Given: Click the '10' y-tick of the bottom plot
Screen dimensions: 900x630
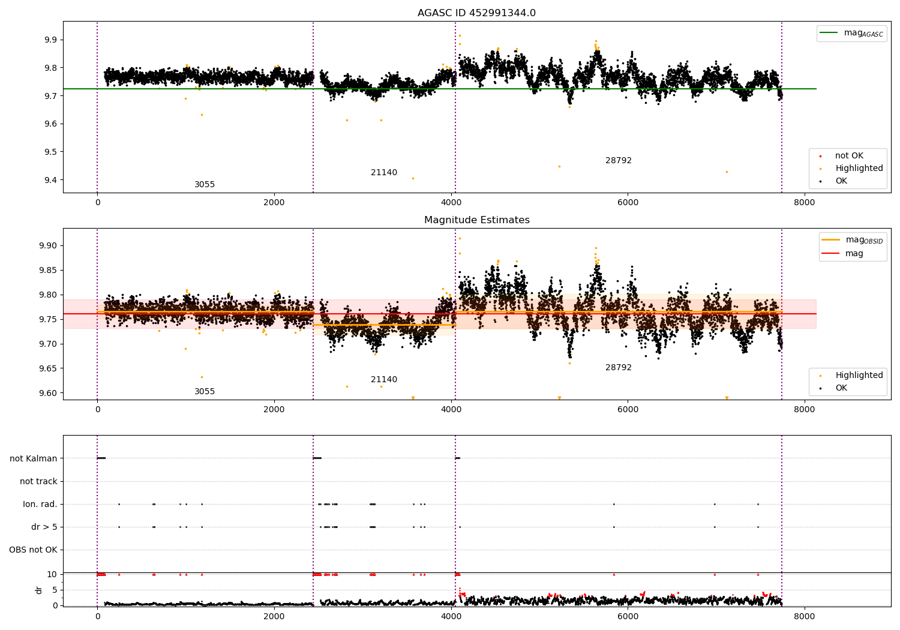Looking at the screenshot, I should (x=52, y=575).
